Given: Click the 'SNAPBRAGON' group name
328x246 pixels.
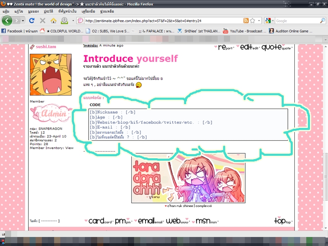Looking at the screenshot, I should tap(50, 129).
